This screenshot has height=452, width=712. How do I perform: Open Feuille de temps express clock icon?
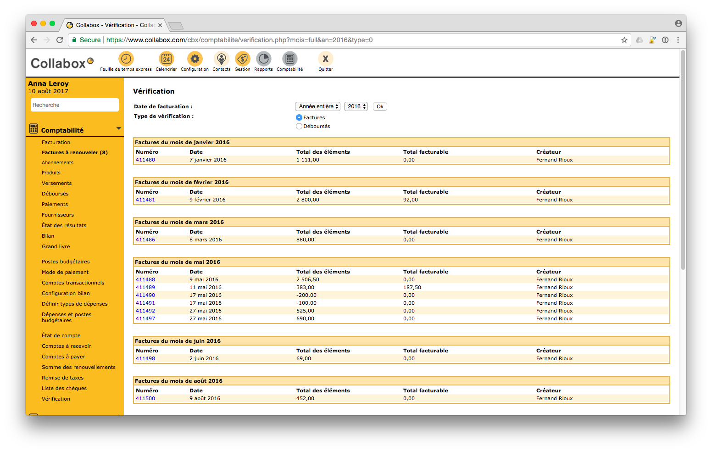(126, 59)
